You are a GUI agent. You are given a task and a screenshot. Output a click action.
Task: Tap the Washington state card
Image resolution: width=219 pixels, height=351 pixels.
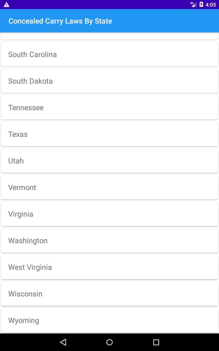109,241
